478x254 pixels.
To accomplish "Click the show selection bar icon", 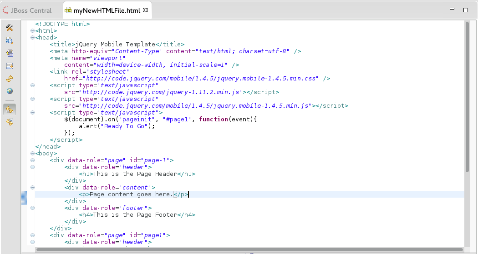I will tap(10, 66).
